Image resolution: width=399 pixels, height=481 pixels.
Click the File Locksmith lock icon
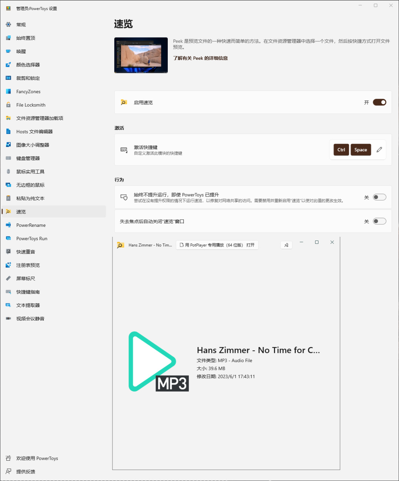tap(8, 105)
